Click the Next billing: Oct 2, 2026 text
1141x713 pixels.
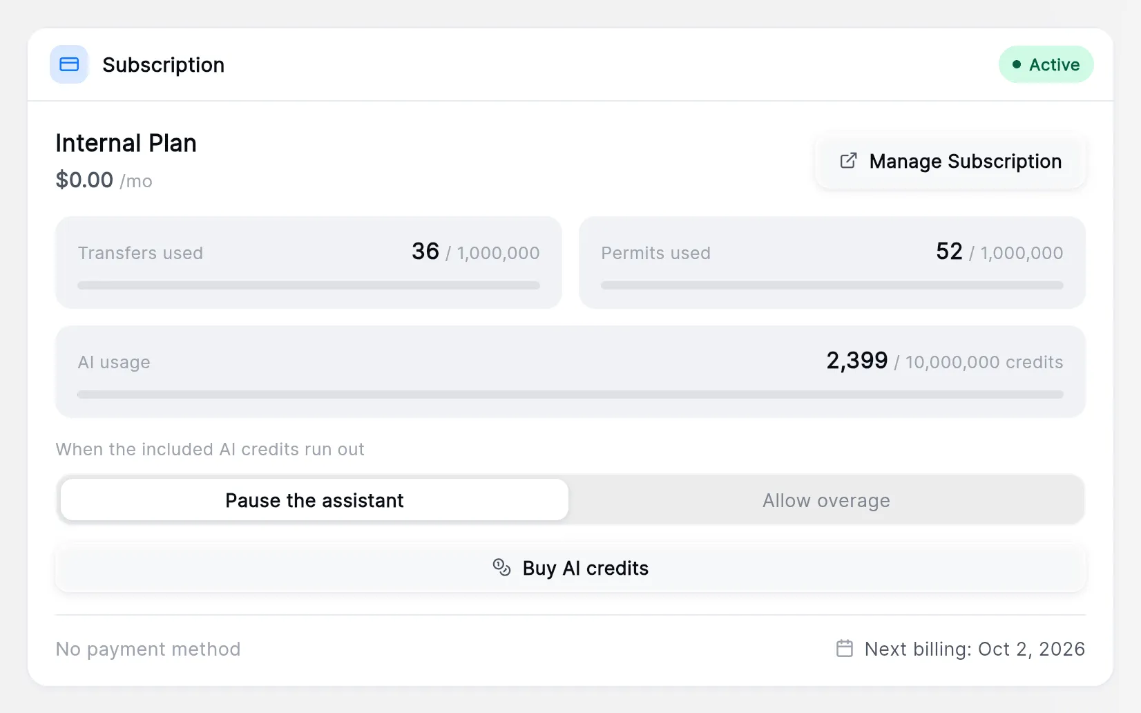pyautogui.click(x=975, y=649)
